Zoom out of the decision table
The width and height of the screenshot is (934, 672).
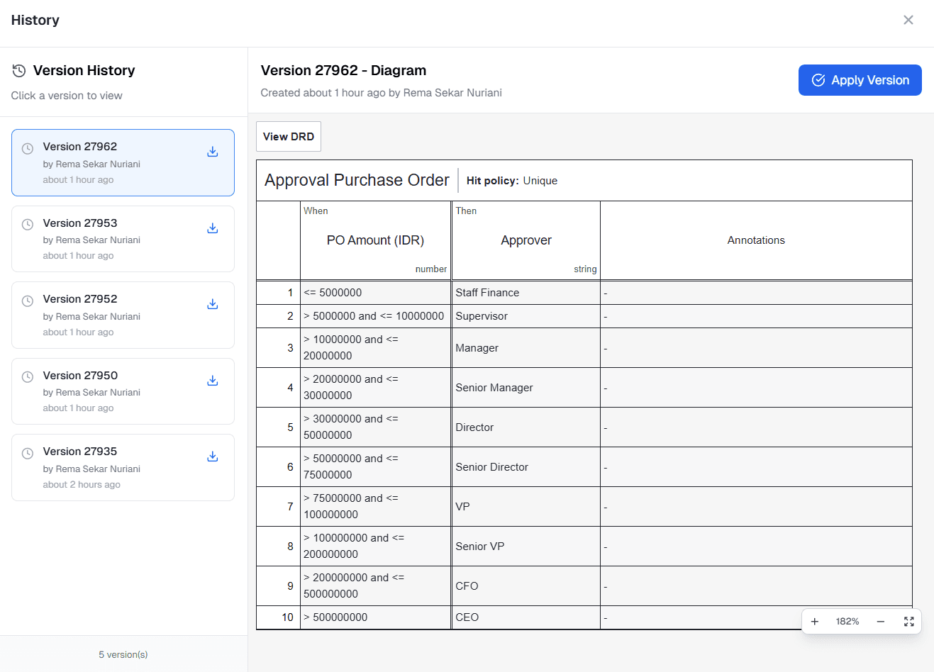pos(880,621)
